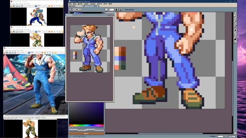
Task: Click the fourth palette button in color bar
Action: 80,10
